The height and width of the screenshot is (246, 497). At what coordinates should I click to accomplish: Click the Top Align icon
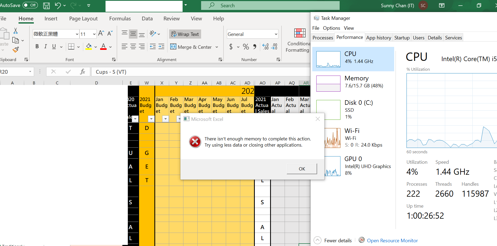(124, 33)
